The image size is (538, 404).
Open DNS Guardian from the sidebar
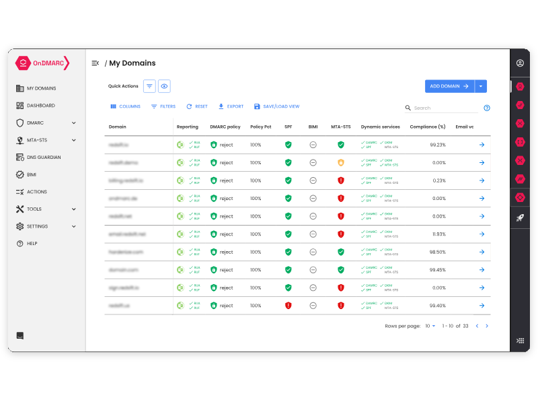click(x=44, y=158)
